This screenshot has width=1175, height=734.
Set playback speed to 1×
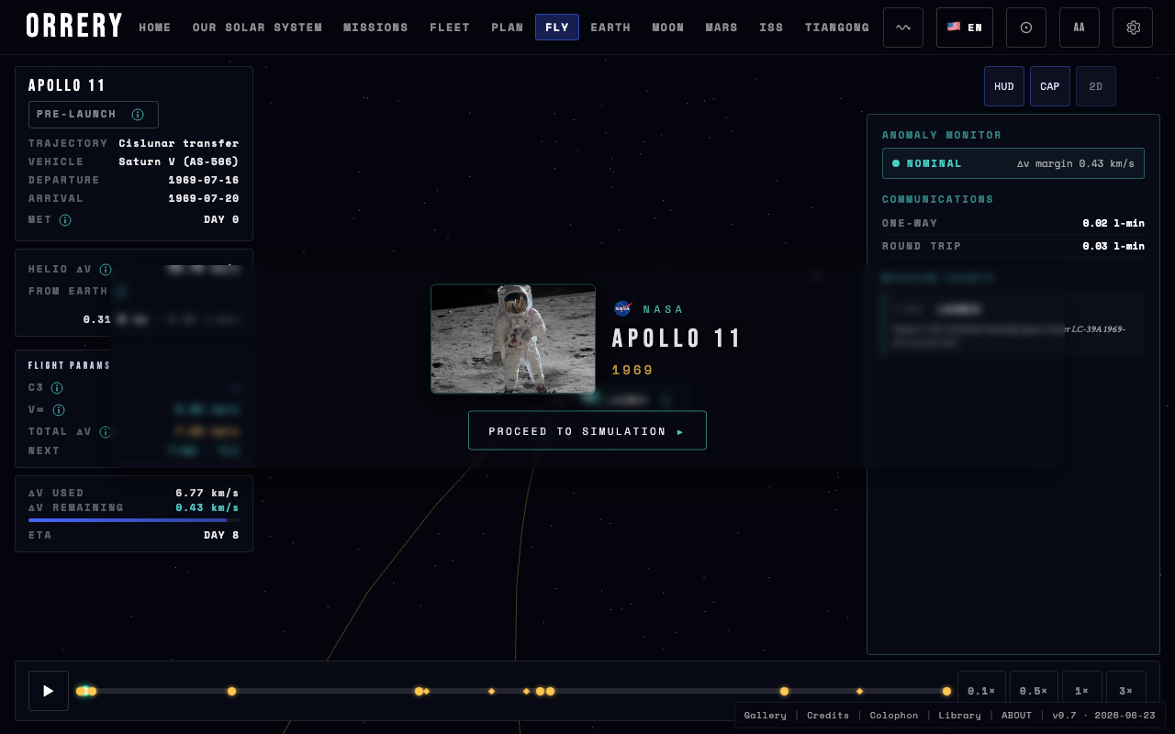(x=1082, y=691)
